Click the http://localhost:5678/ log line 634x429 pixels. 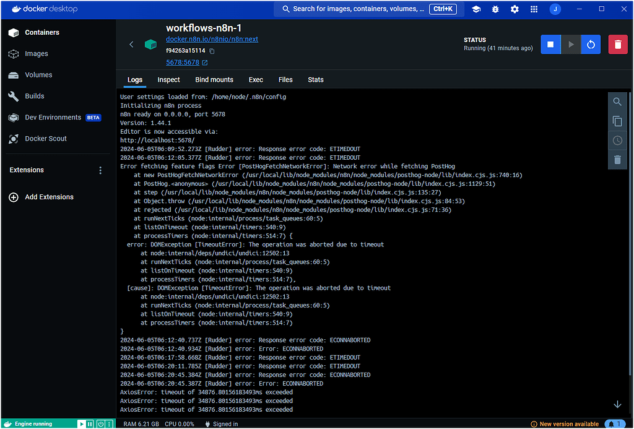[x=157, y=141]
